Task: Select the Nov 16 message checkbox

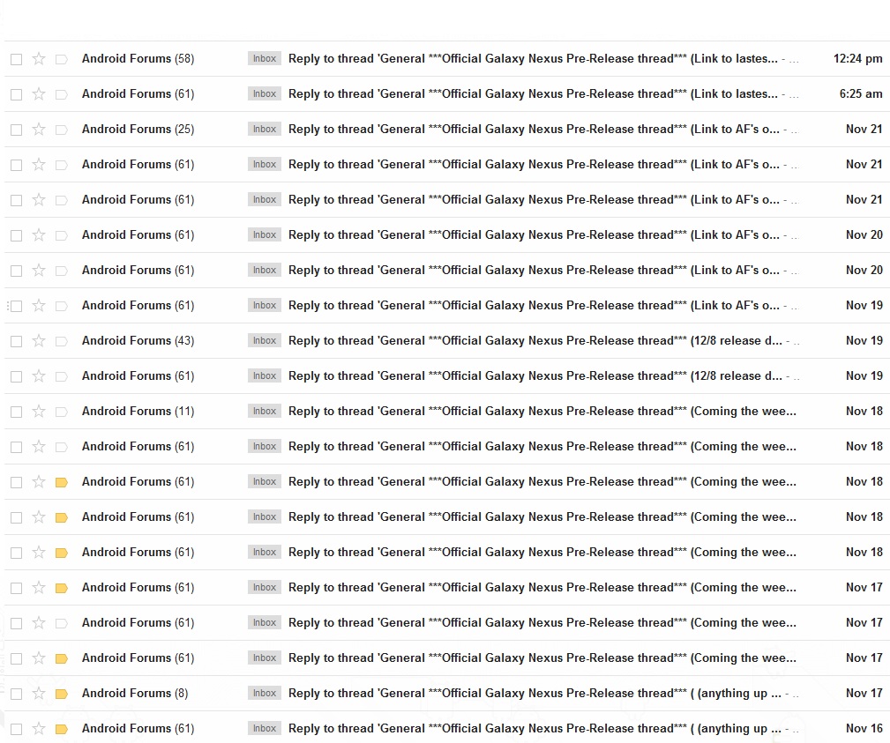Action: [17, 729]
